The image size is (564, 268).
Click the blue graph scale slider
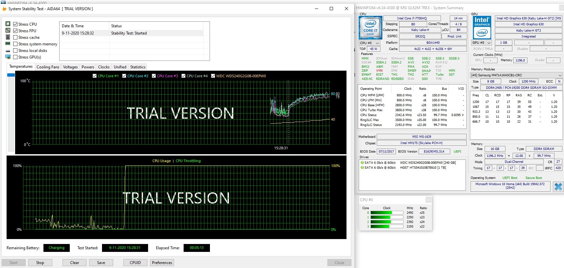pyautogui.click(x=11, y=75)
